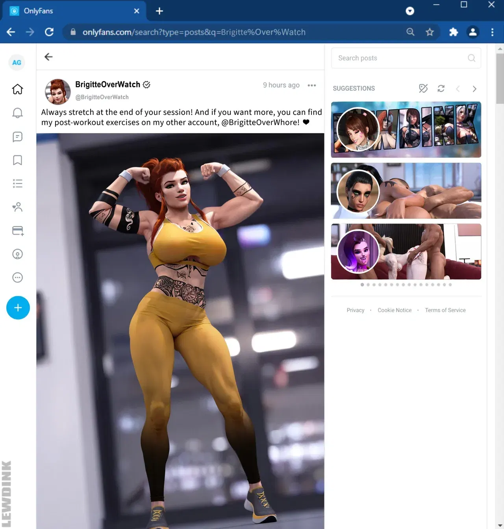
Task: Click the page scrollbar thumb
Action: 500,79
